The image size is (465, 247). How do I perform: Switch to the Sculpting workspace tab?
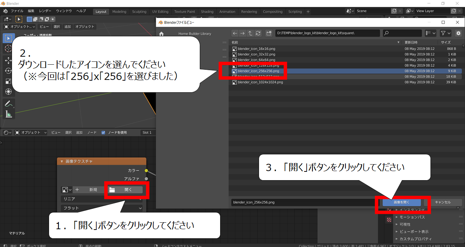point(139,12)
